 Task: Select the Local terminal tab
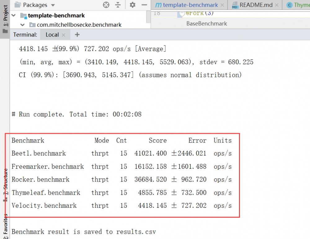click(52, 35)
